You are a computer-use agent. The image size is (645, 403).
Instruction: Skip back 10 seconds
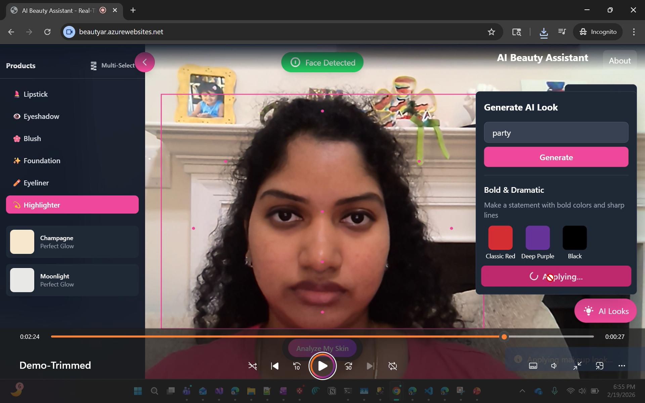297,366
